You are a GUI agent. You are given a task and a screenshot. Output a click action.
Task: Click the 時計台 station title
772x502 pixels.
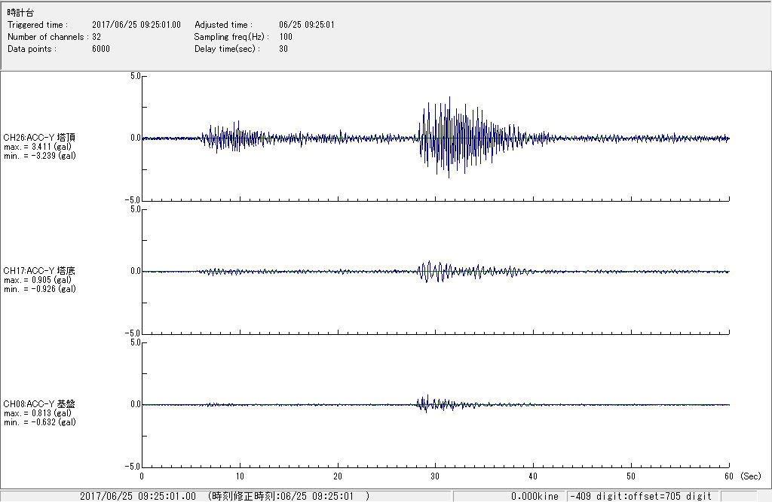[x=20, y=14]
